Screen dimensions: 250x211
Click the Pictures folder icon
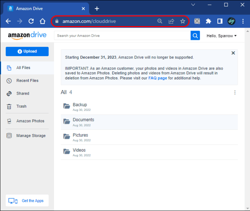coord(67,136)
